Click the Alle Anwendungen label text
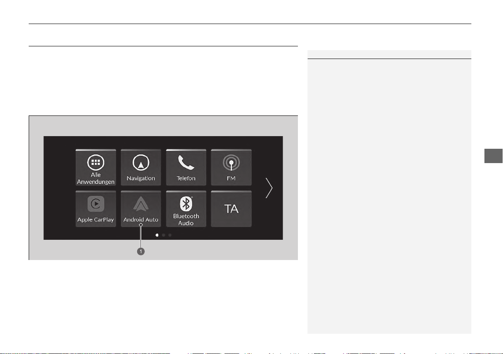 96,178
